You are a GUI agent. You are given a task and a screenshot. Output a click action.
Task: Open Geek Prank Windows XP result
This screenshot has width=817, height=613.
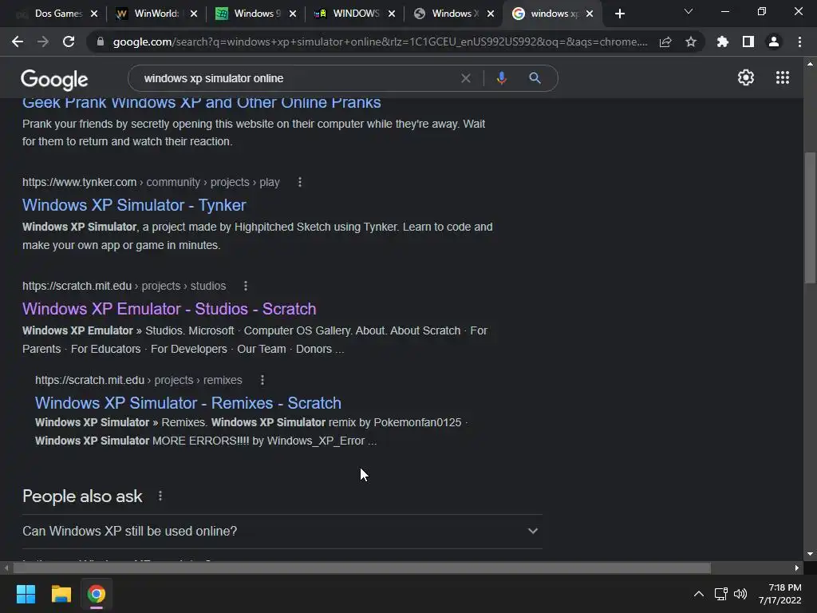pos(202,103)
